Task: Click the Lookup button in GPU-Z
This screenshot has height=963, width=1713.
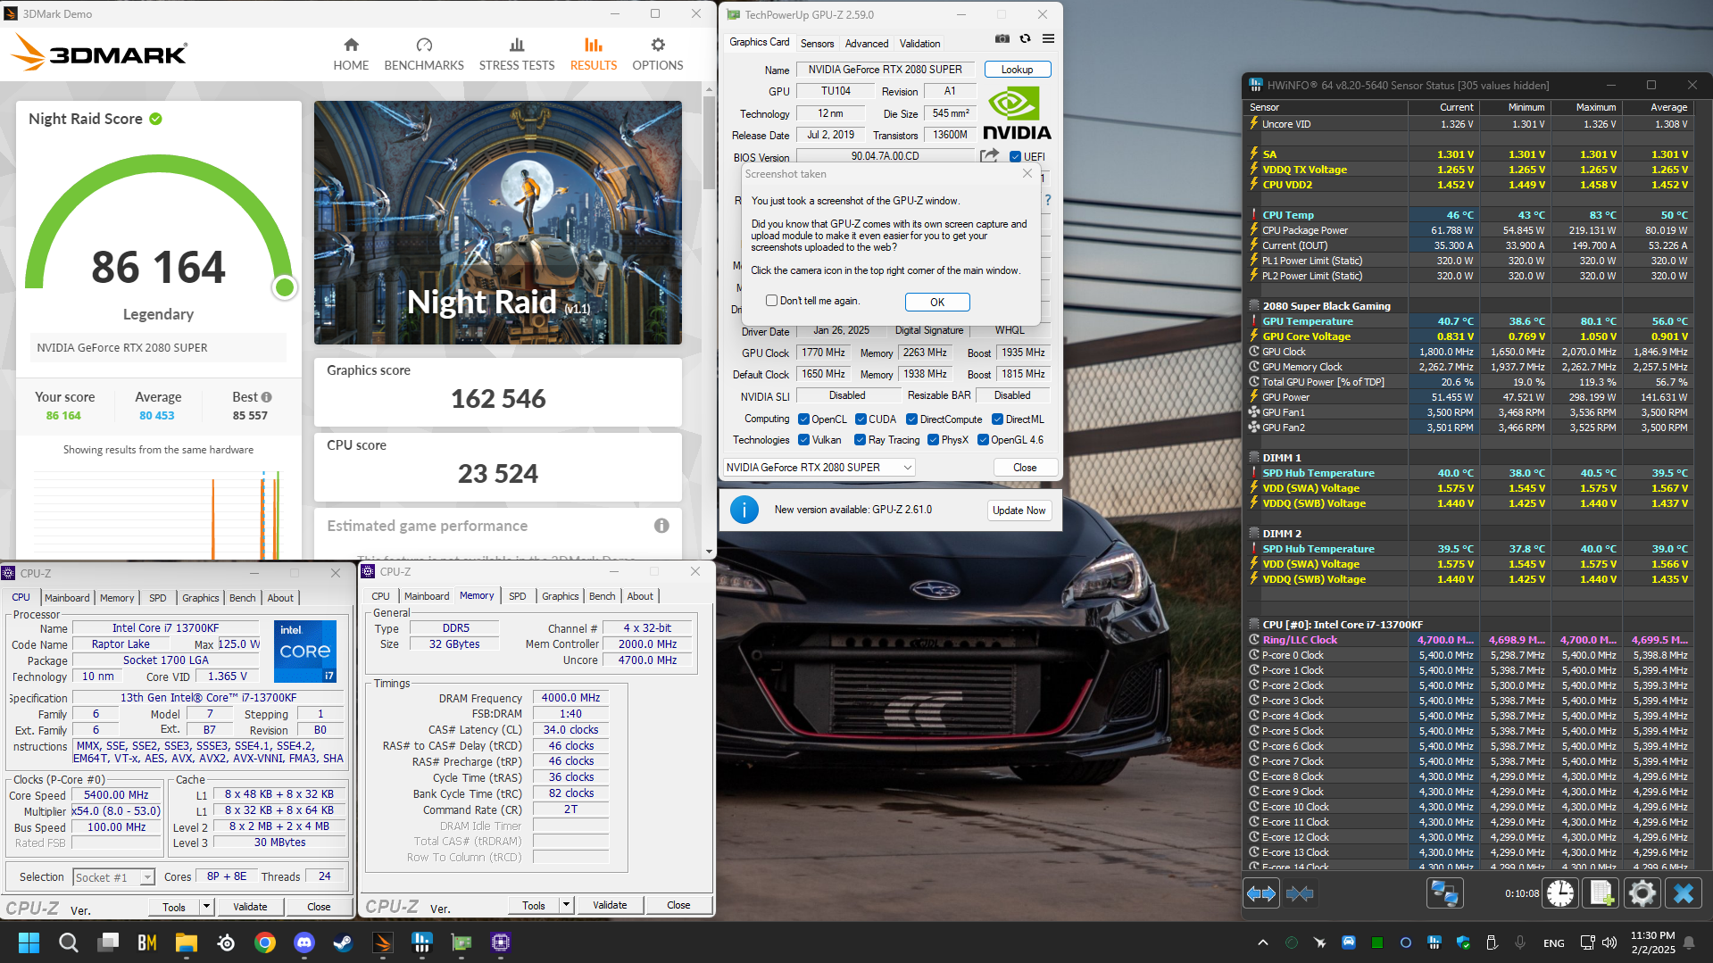Action: (x=1017, y=70)
